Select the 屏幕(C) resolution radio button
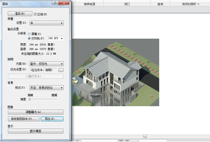Viewport: 210px width, 142px height. click(29, 34)
